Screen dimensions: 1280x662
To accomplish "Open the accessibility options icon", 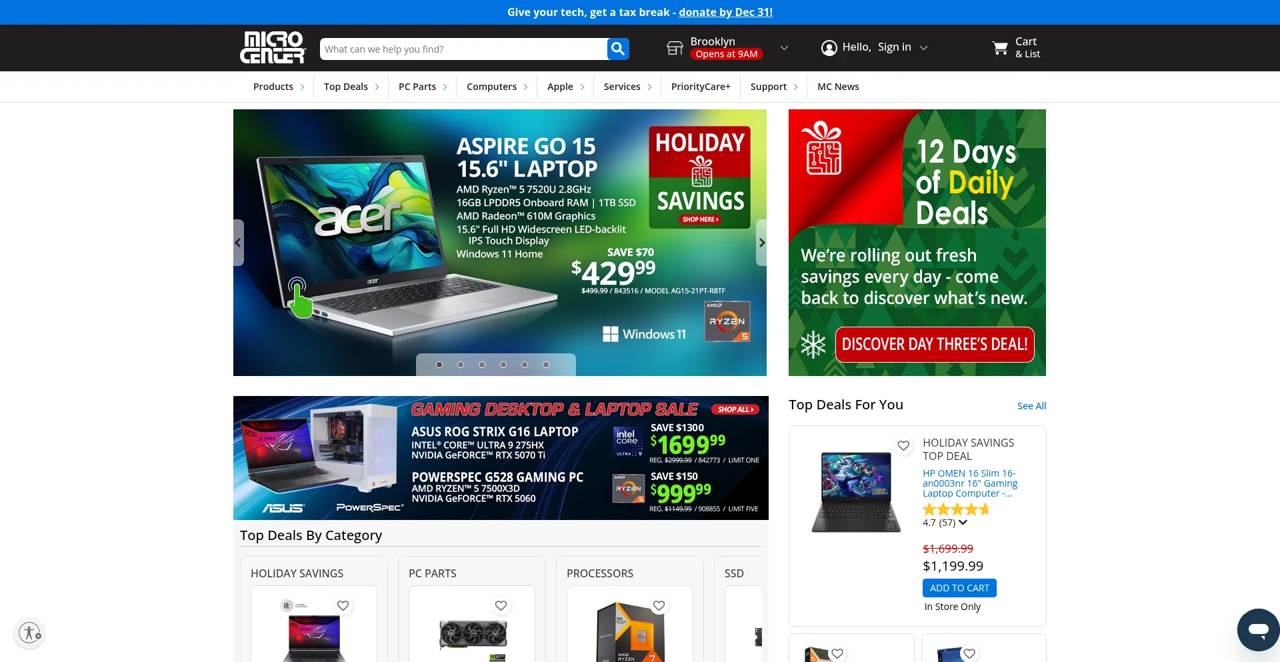I will pyautogui.click(x=29, y=632).
